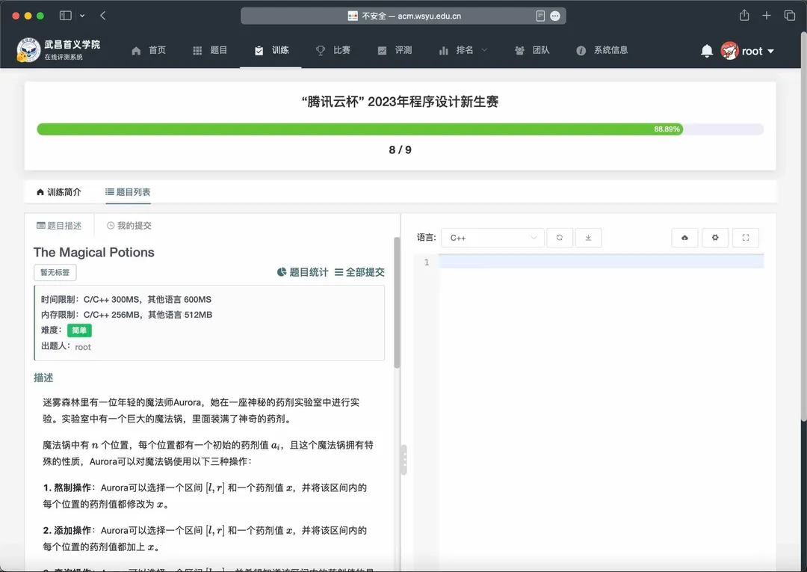Click the address bar more options icon
The height and width of the screenshot is (572, 807).
click(555, 16)
